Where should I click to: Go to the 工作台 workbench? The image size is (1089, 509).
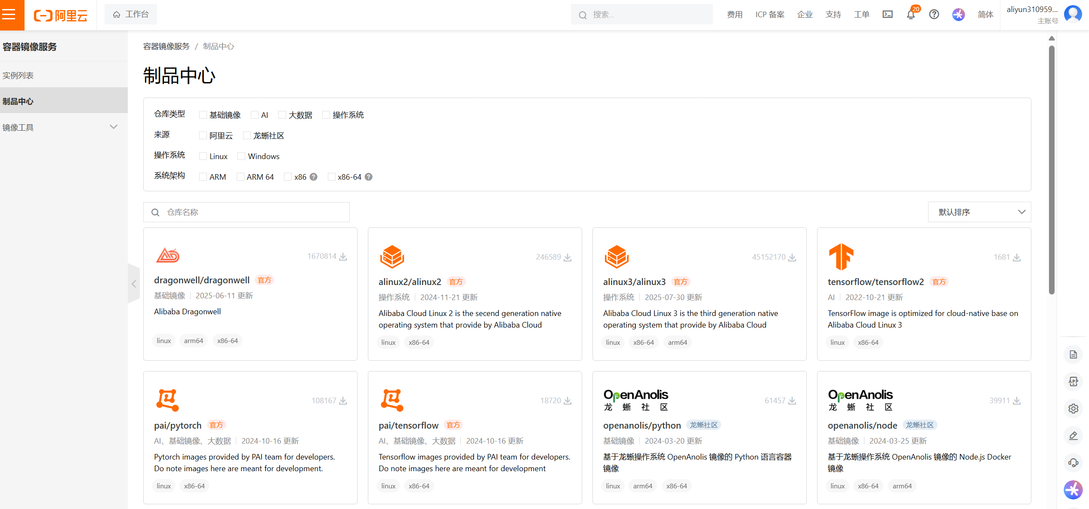(x=131, y=15)
